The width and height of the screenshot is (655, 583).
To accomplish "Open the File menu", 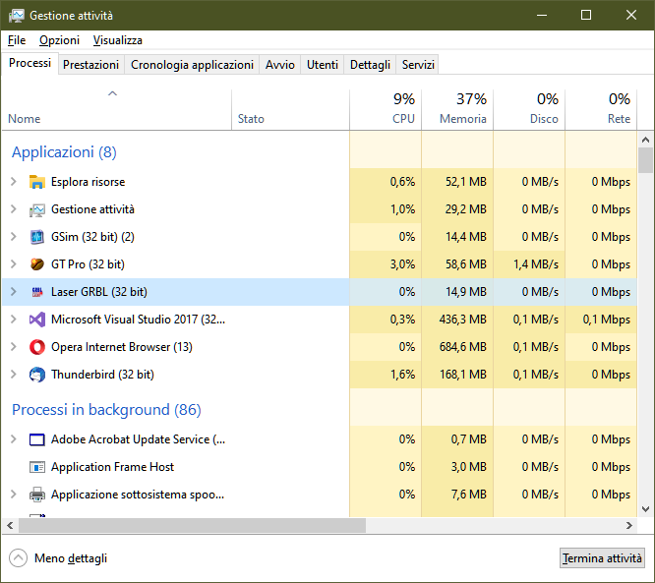I will point(17,40).
